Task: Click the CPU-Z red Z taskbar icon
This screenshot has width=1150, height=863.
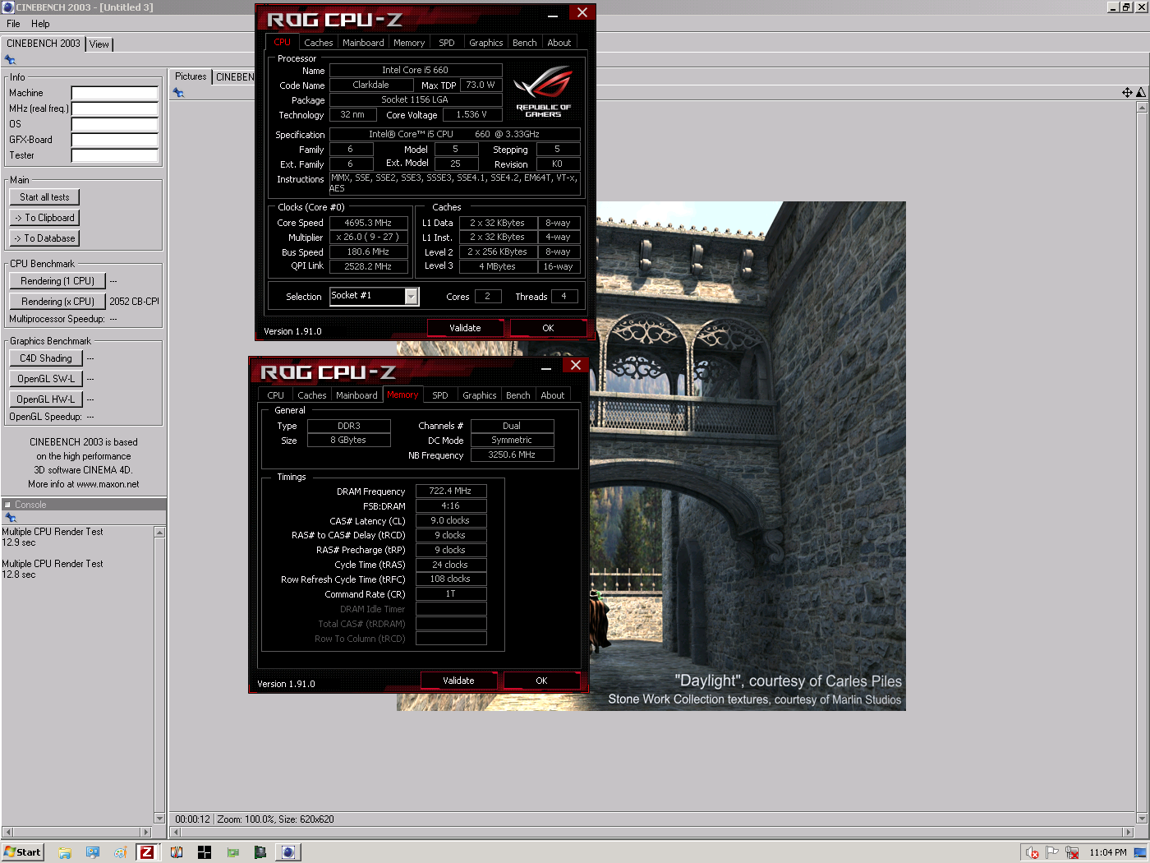Action: point(147,852)
